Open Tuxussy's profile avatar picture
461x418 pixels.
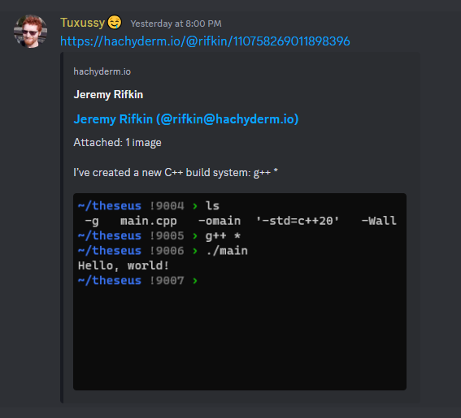(x=30, y=32)
